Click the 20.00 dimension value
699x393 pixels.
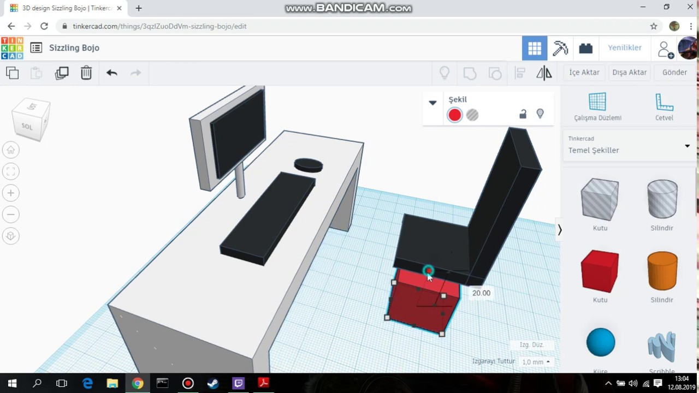pyautogui.click(x=481, y=293)
